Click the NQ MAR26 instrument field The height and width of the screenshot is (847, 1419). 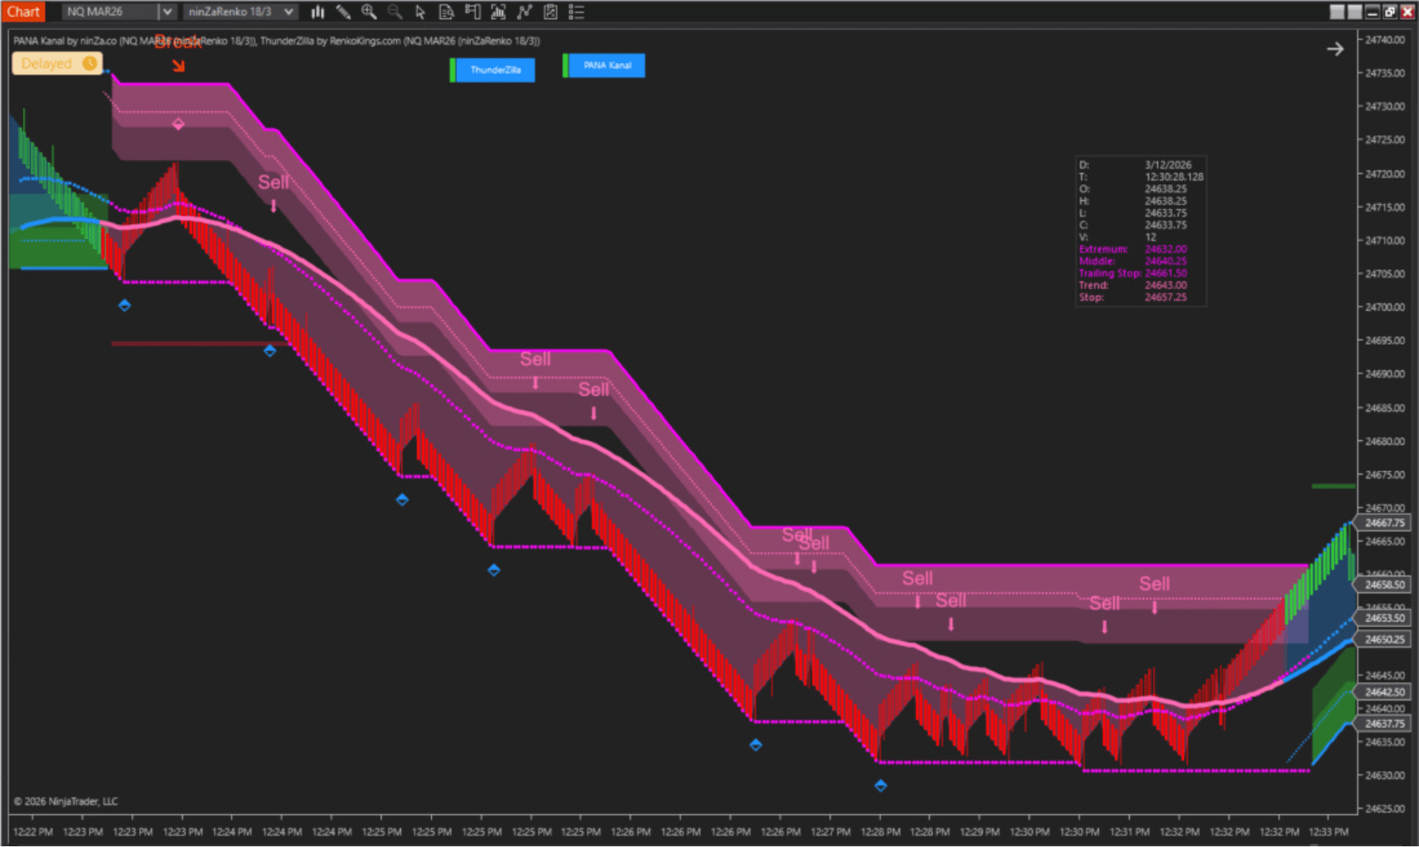pos(111,12)
